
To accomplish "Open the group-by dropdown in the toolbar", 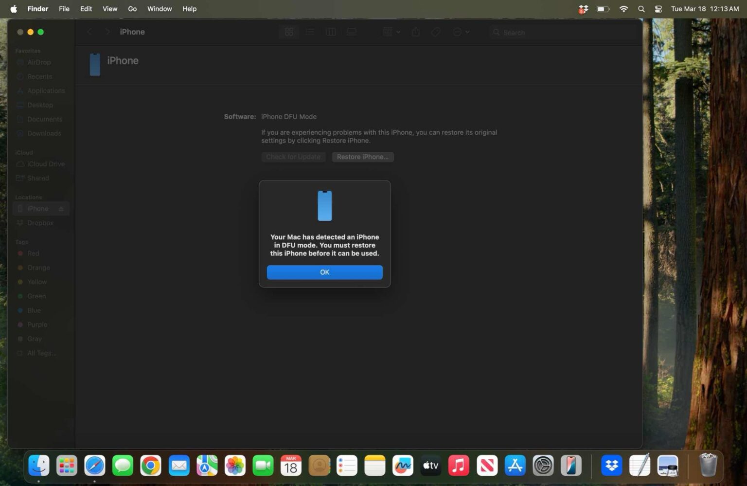I will point(391,32).
